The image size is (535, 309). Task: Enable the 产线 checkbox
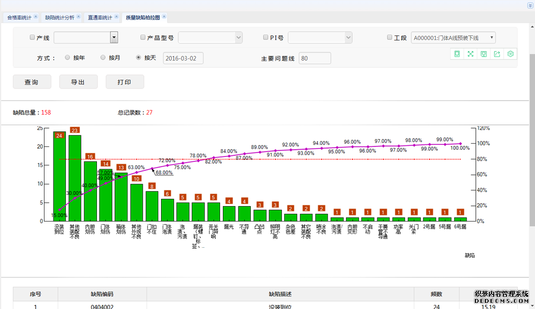(x=32, y=38)
